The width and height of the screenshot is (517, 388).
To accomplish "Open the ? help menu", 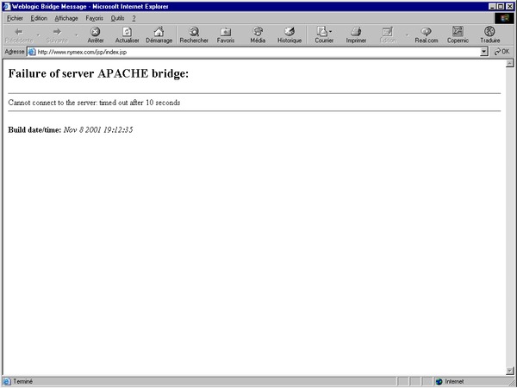I will pyautogui.click(x=134, y=18).
